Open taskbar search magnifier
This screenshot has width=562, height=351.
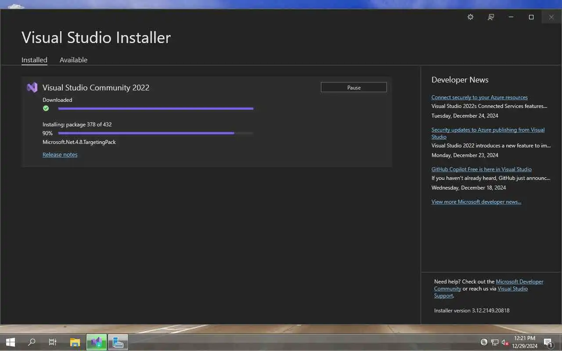click(32, 342)
